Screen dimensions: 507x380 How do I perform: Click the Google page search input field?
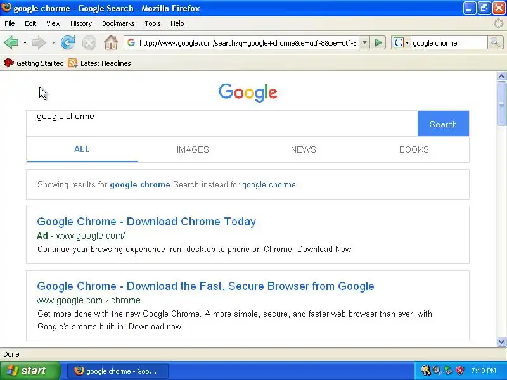point(222,123)
